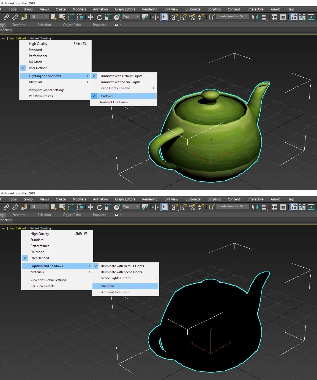
Task: Expand Lighting and Shadows submenu in green-teapot window
Action: pyautogui.click(x=55, y=76)
